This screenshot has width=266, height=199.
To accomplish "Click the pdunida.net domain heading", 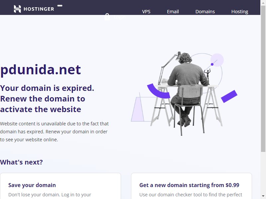I will coord(41,70).
